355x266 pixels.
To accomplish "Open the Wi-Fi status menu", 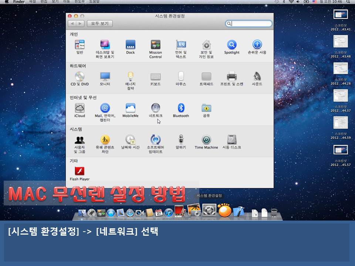I will pos(291,2).
